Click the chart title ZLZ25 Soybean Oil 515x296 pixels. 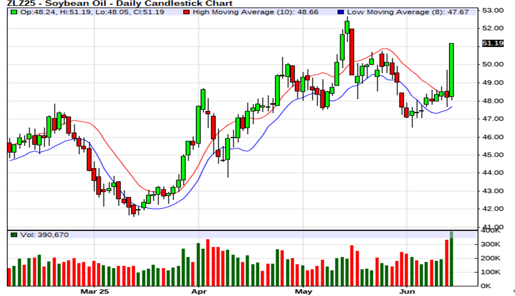(118, 3)
